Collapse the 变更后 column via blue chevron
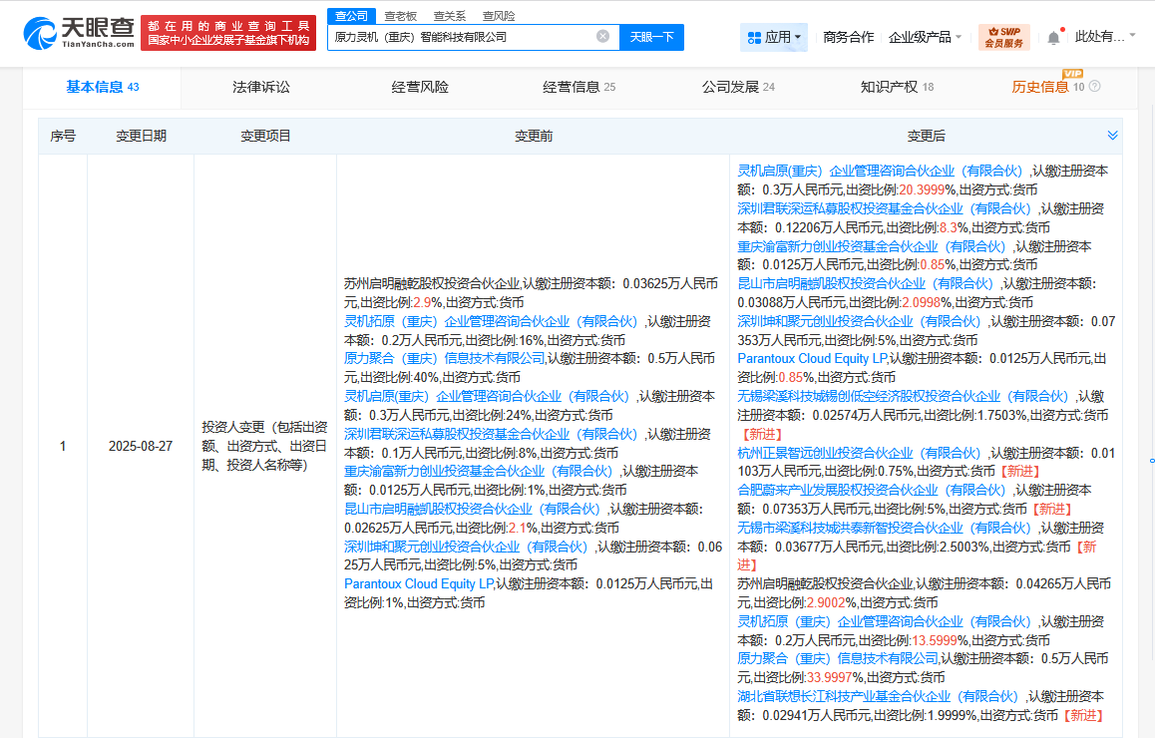 (x=1111, y=136)
